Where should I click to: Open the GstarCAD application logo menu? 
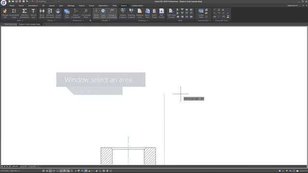(3, 2)
